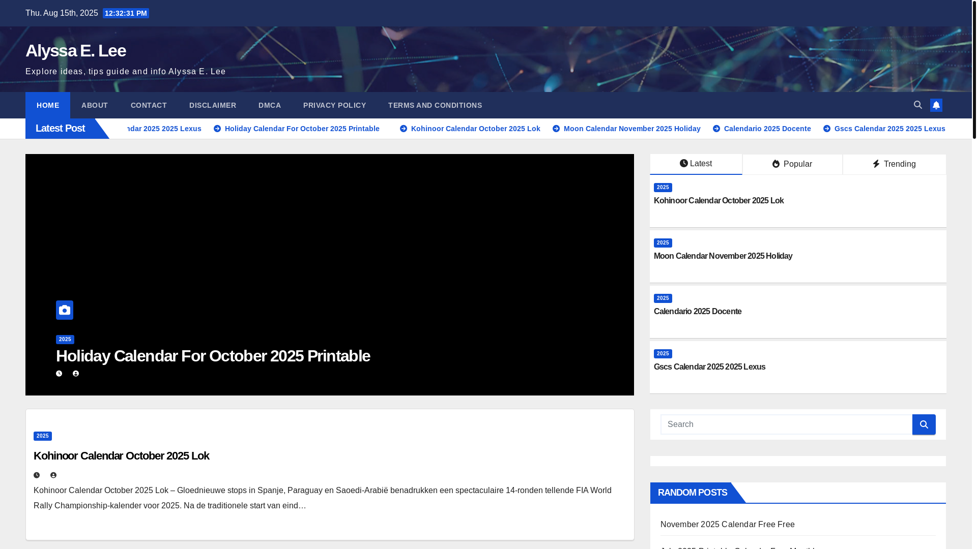Open TERMS AND CONDITIONS page
Image resolution: width=977 pixels, height=549 pixels.
click(x=435, y=105)
